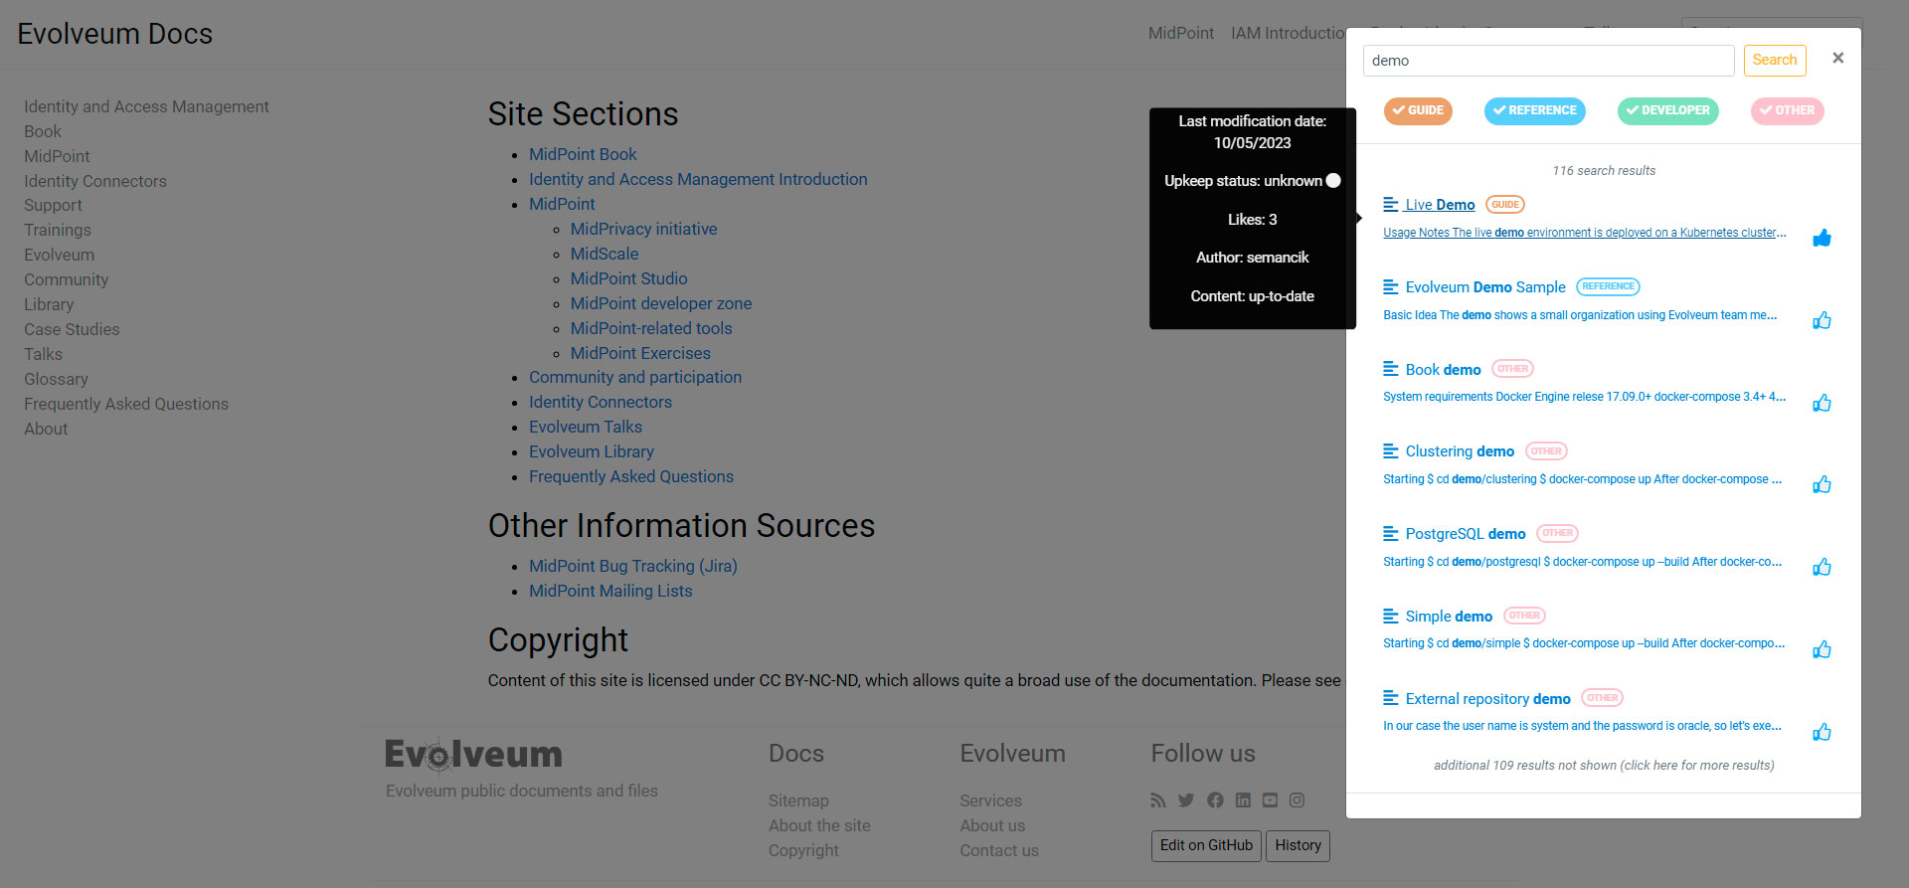This screenshot has height=888, width=1909.
Task: Open the Evolveum Demo Sample result
Action: [1485, 286]
